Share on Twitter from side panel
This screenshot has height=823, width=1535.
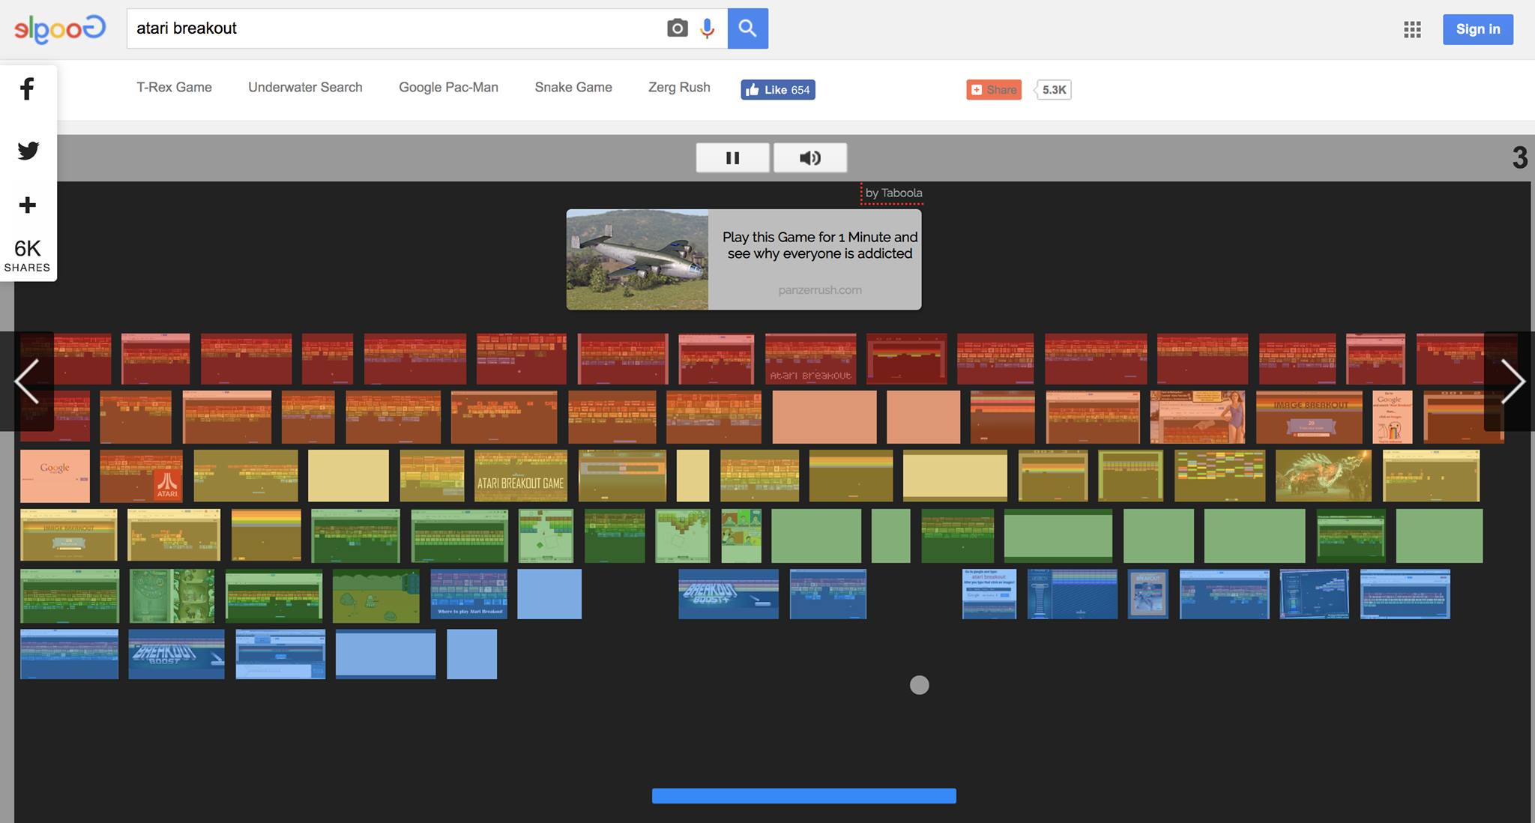tap(28, 151)
